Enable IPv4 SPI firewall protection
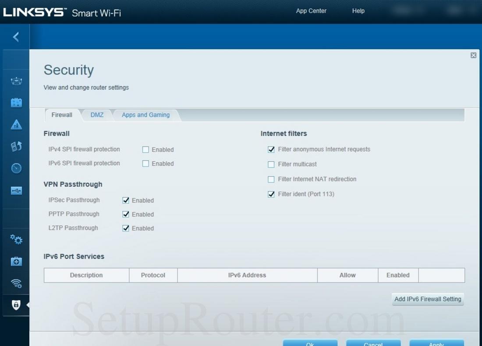The width and height of the screenshot is (482, 346). click(146, 150)
